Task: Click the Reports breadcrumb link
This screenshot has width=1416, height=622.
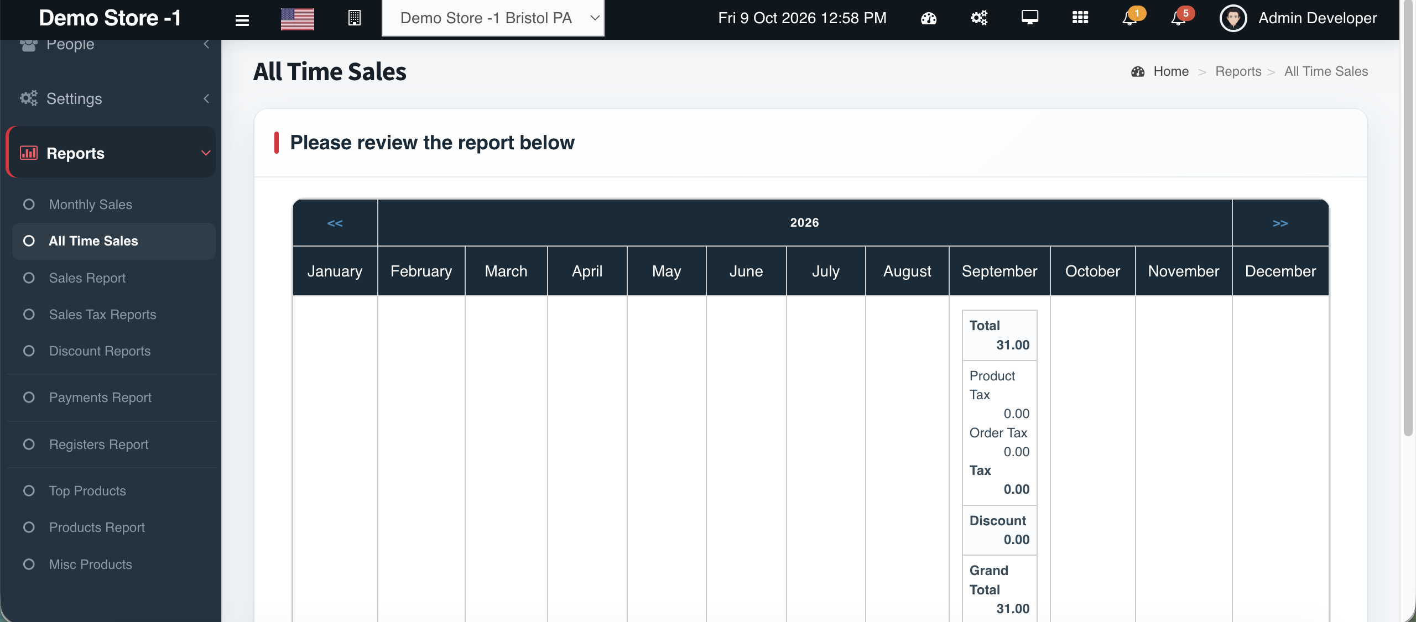Action: coord(1238,71)
